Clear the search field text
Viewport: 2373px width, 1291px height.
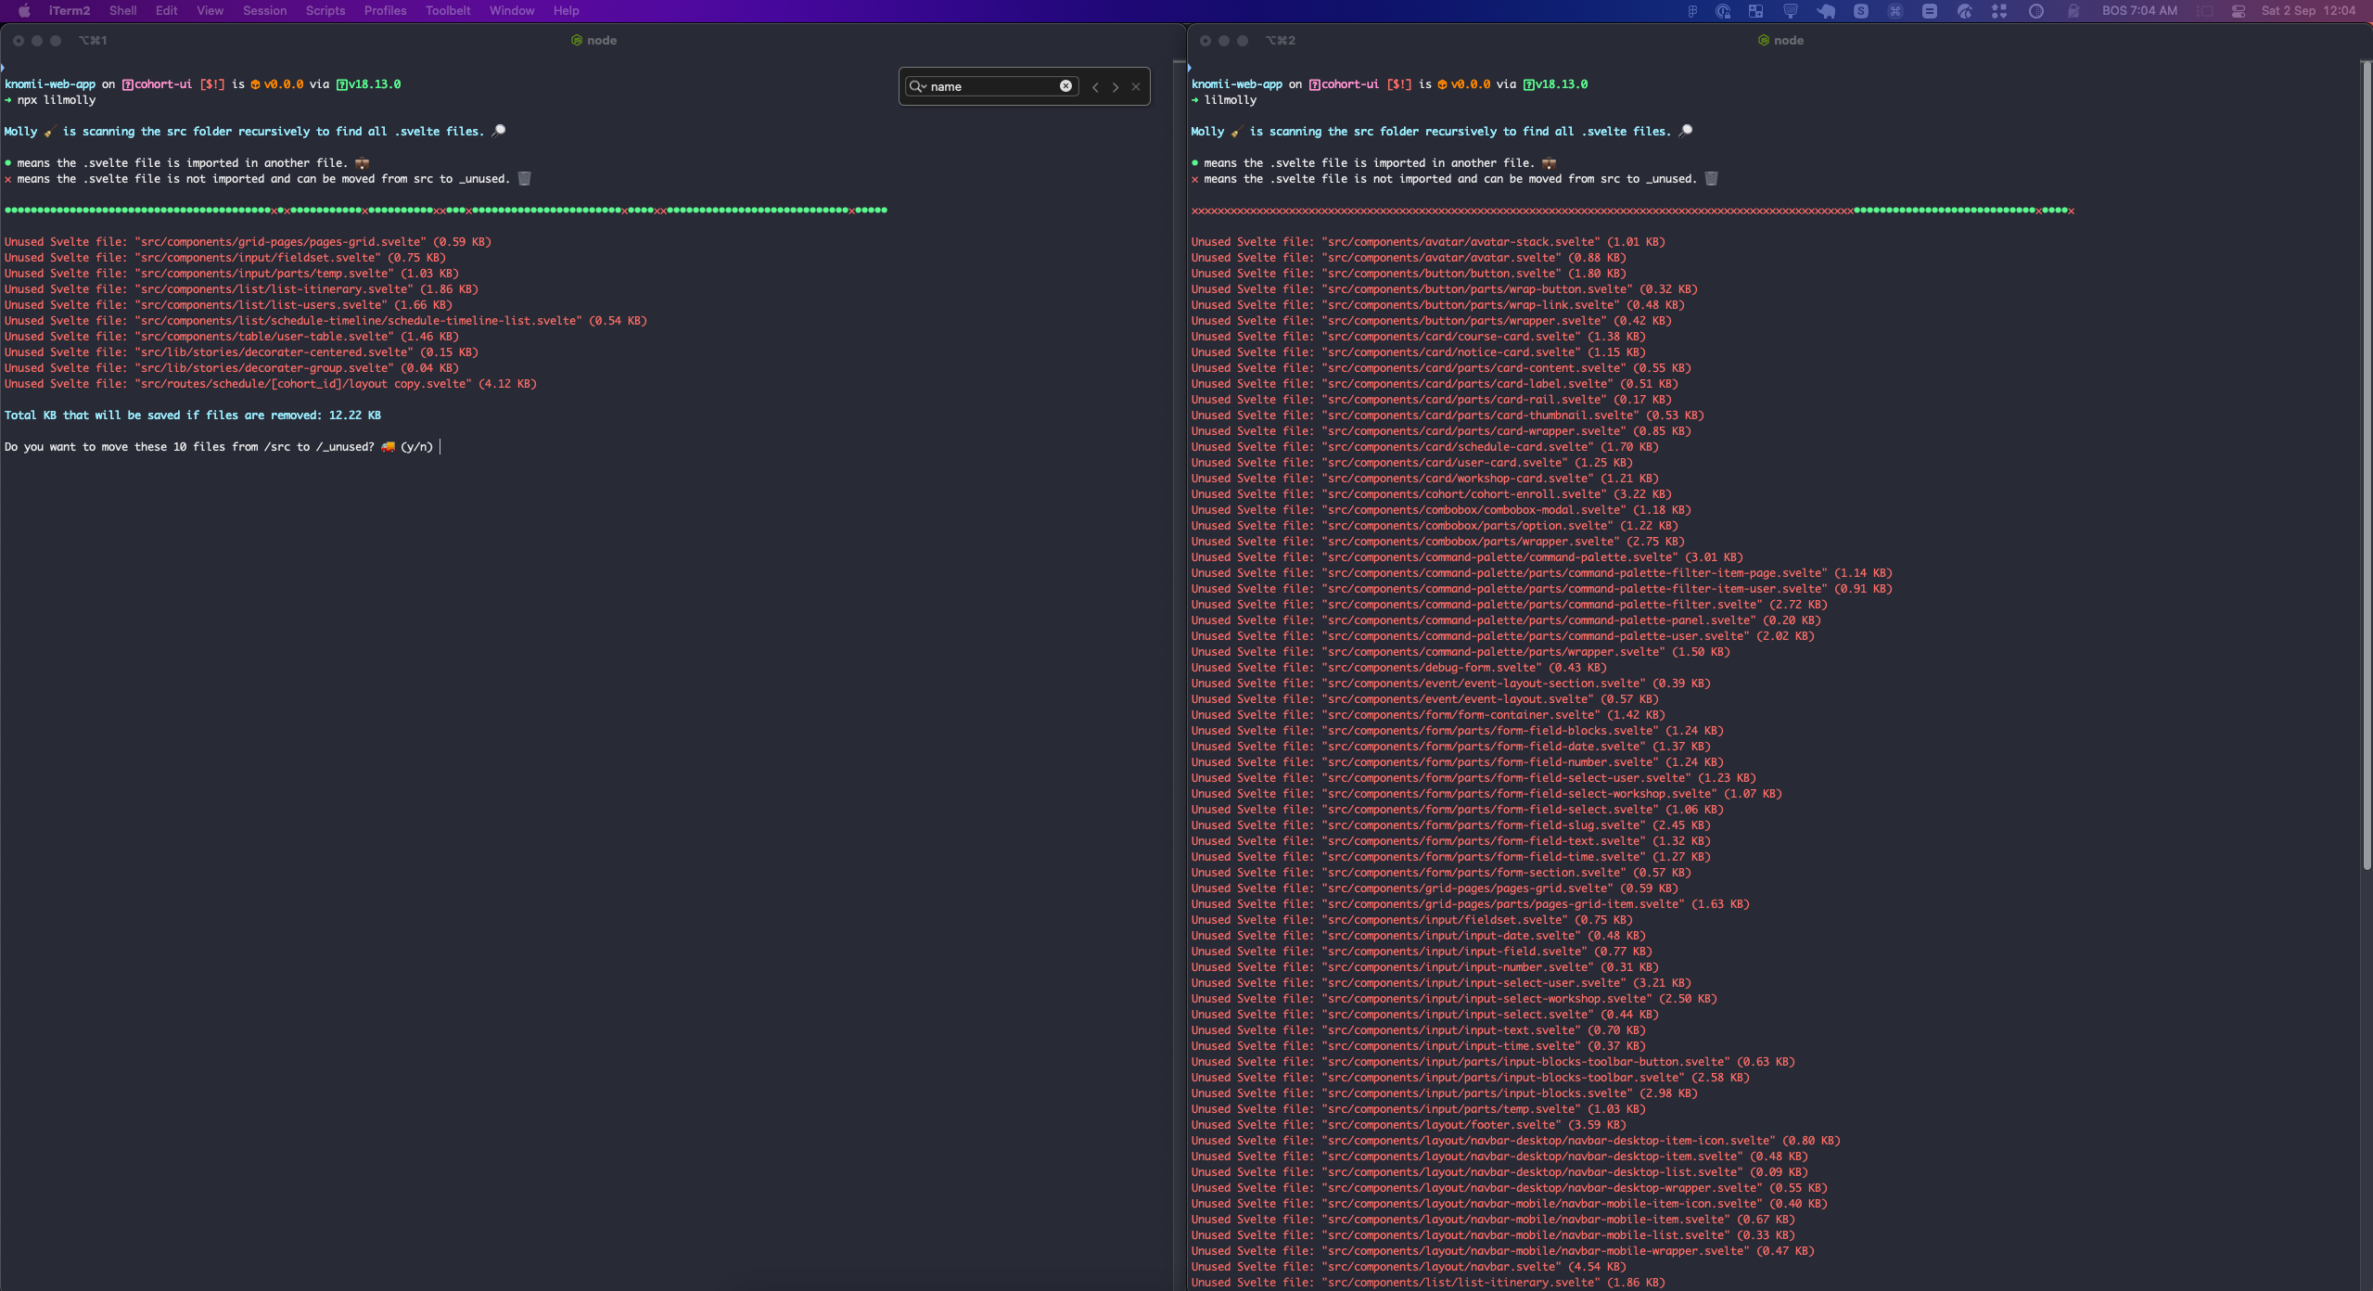pos(1065,86)
